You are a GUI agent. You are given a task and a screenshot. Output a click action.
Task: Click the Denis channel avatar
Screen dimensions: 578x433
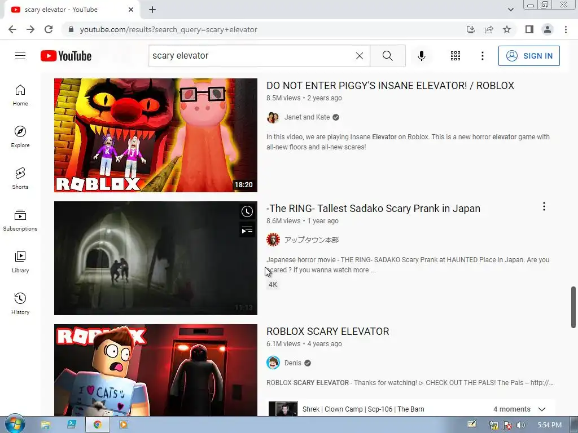(x=273, y=363)
